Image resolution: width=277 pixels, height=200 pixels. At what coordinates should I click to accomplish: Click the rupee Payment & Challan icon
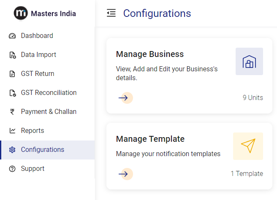pyautogui.click(x=12, y=112)
